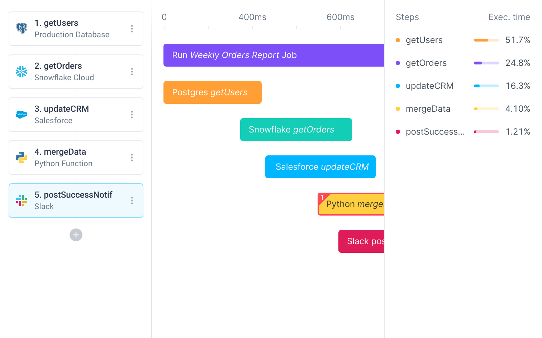Select the updateCRM step card

pos(76,114)
